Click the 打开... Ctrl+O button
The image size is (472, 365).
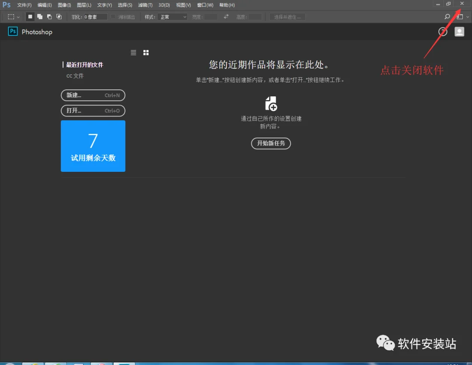pyautogui.click(x=93, y=111)
